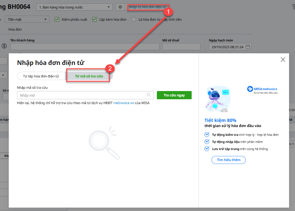
Task: Expand the Tiền mặt payment dropdown
Action: [x=27, y=20]
